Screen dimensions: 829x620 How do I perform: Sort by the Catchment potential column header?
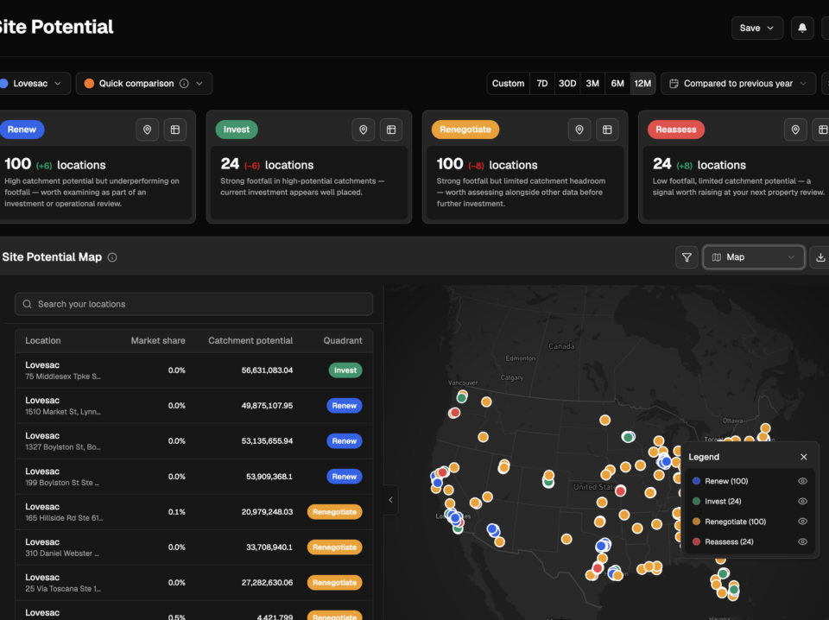coord(250,341)
